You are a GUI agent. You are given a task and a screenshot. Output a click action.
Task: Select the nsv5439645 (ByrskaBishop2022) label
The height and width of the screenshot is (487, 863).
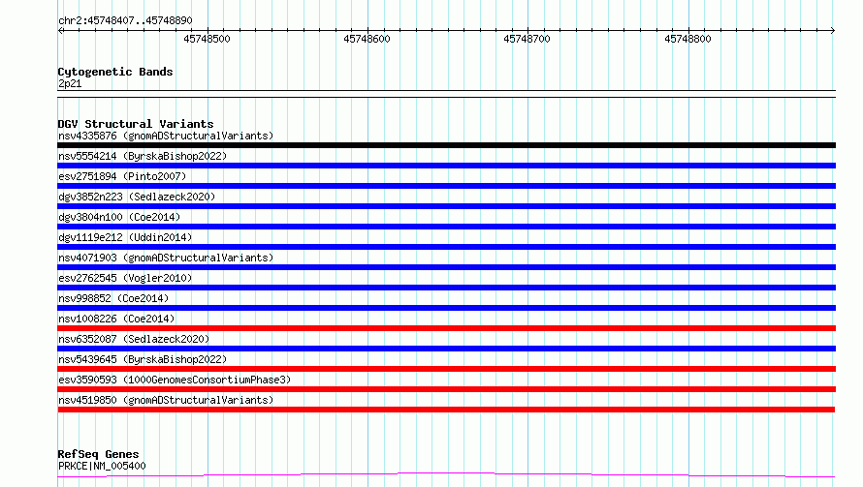[143, 359]
